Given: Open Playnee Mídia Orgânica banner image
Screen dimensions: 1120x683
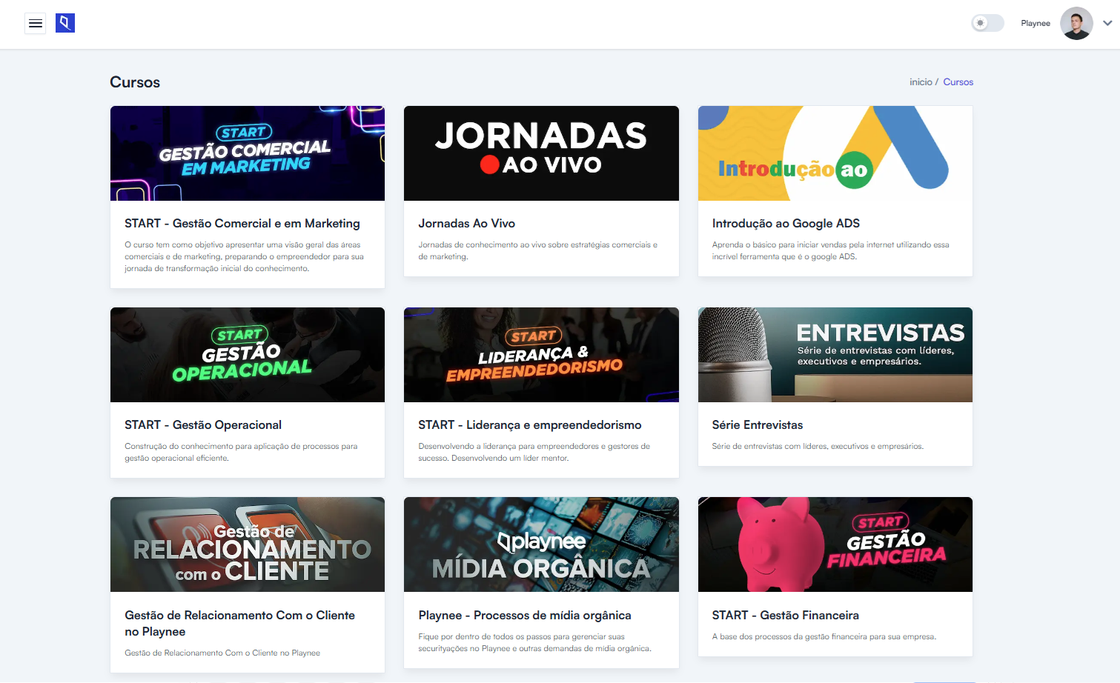Looking at the screenshot, I should point(541,544).
